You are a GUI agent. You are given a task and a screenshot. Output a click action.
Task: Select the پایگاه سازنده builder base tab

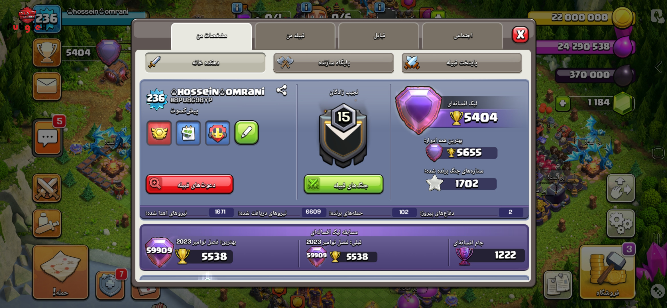[333, 62]
